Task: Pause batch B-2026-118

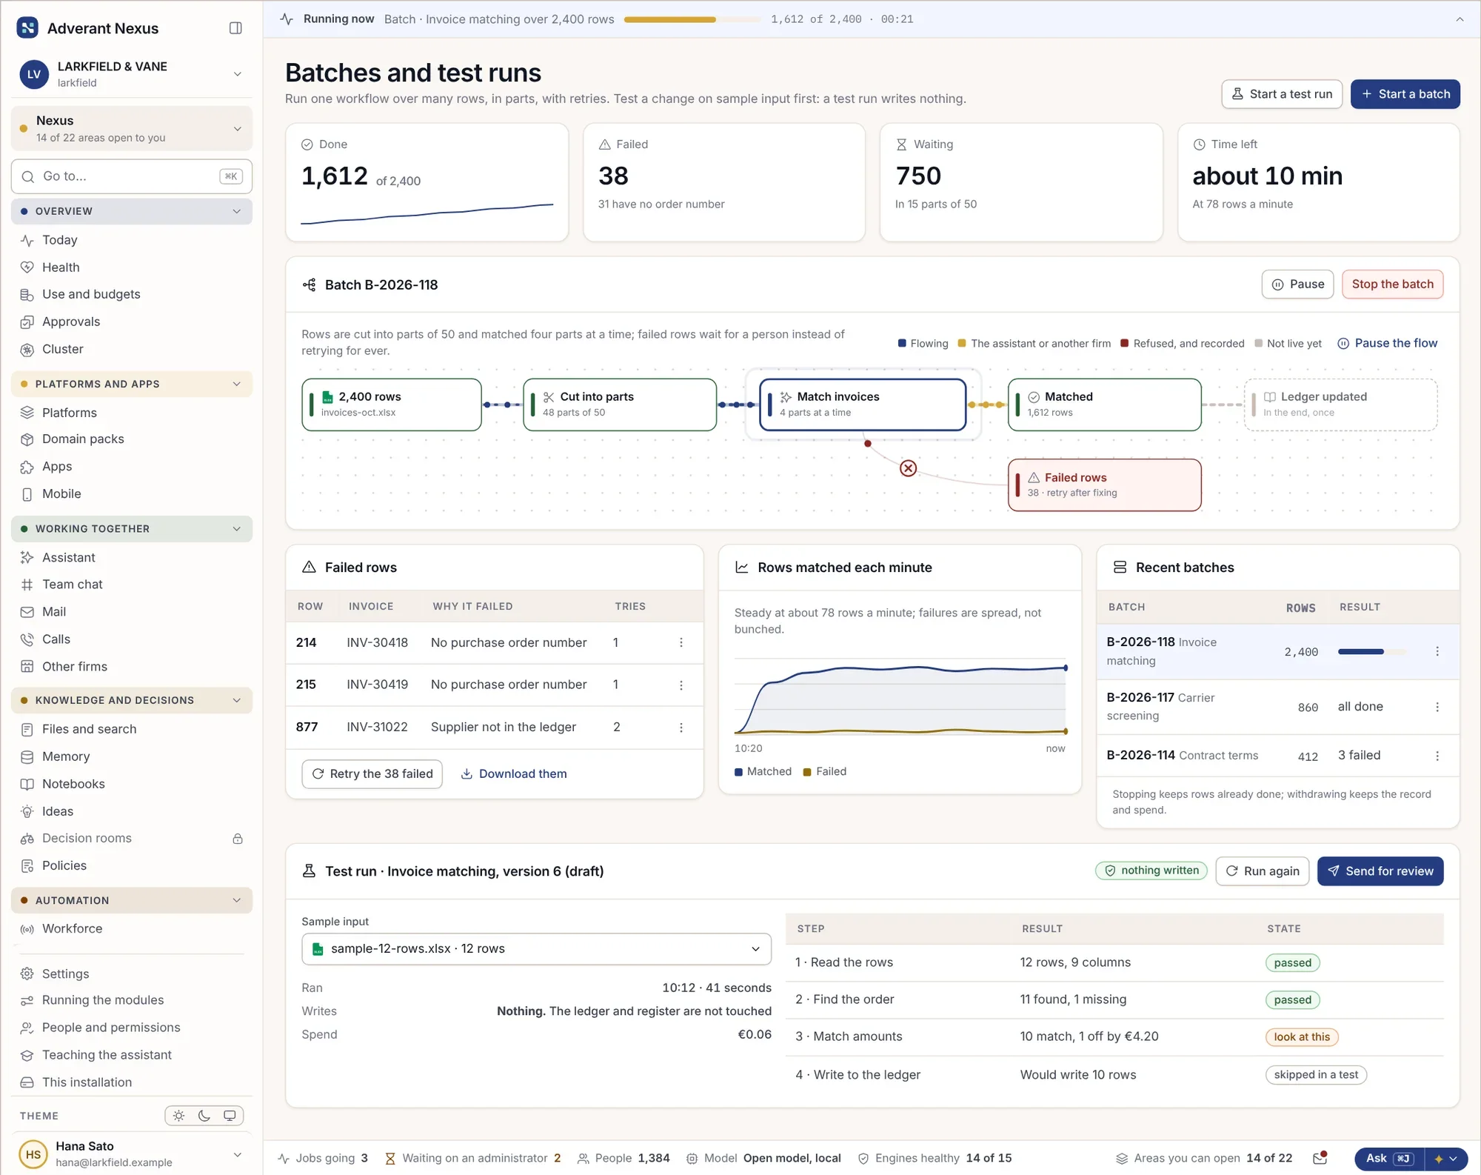Action: pos(1297,284)
